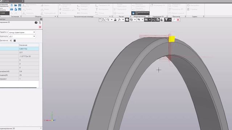
Task: Select the spindle value 25 cell
Action: click(x=29, y=75)
